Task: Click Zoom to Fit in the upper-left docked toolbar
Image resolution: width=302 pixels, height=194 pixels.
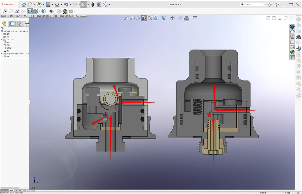Action: point(5,11)
